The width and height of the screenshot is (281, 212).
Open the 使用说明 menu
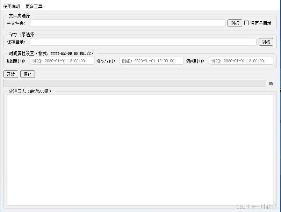click(x=12, y=6)
